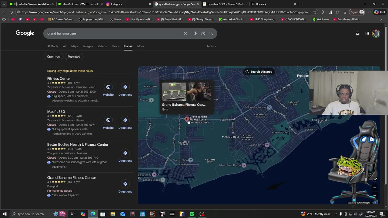The height and width of the screenshot is (218, 388).
Task: Open Task View on the taskbar
Action: tap(73, 214)
